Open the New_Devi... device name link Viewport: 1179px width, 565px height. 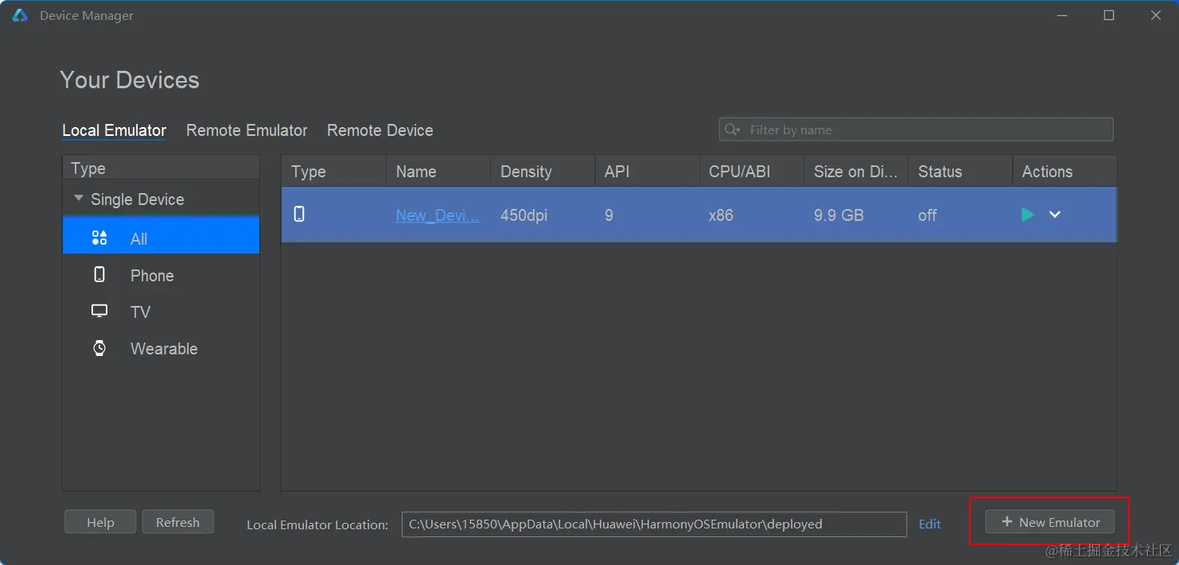click(x=438, y=215)
